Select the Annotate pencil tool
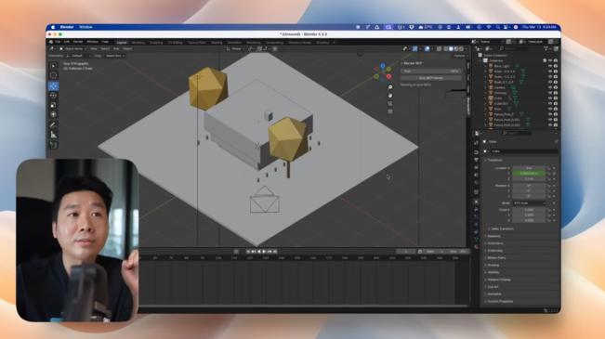 (x=53, y=125)
